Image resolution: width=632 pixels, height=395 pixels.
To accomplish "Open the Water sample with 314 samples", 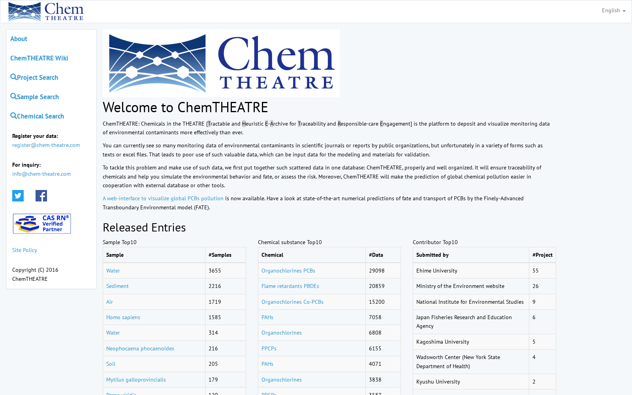I will 113,333.
